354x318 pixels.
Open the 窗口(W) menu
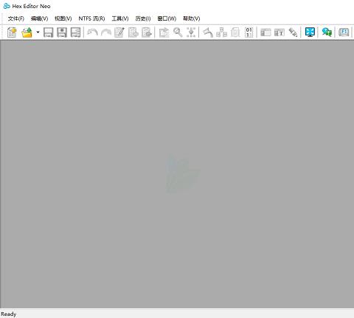(167, 18)
